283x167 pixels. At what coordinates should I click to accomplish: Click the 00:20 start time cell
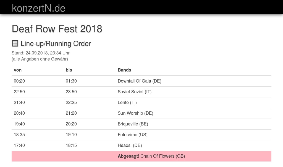pyautogui.click(x=19, y=81)
